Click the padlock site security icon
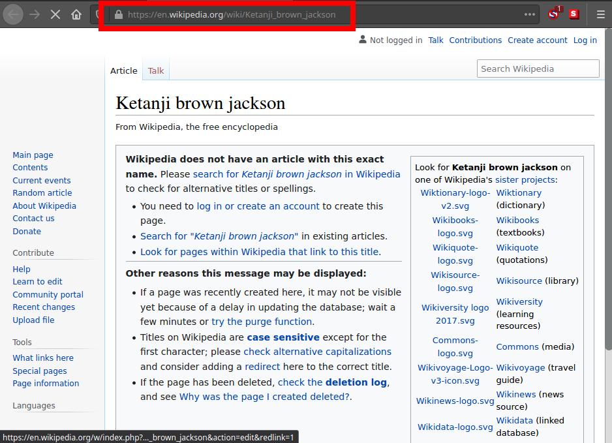This screenshot has width=612, height=443. pyautogui.click(x=119, y=15)
